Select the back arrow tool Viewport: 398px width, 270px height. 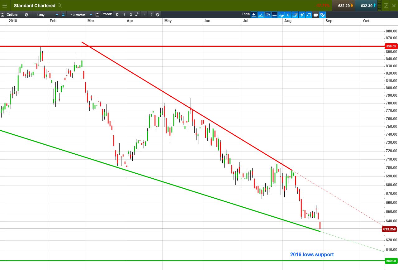pos(254,15)
